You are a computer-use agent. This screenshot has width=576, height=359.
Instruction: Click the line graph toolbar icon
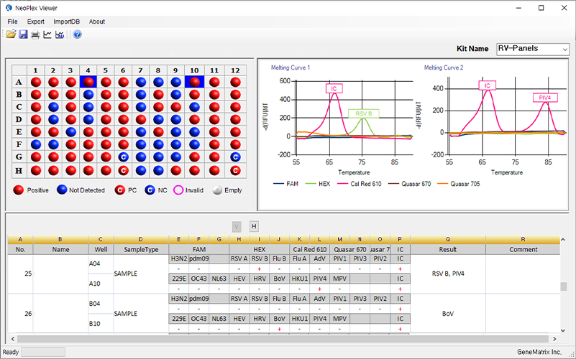(47, 34)
